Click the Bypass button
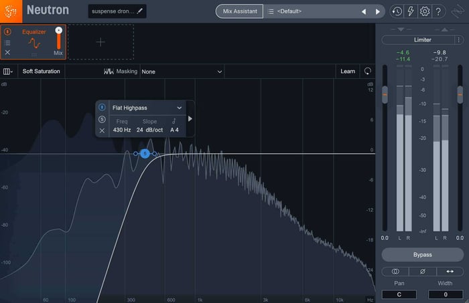This screenshot has width=469, height=303. point(422,255)
